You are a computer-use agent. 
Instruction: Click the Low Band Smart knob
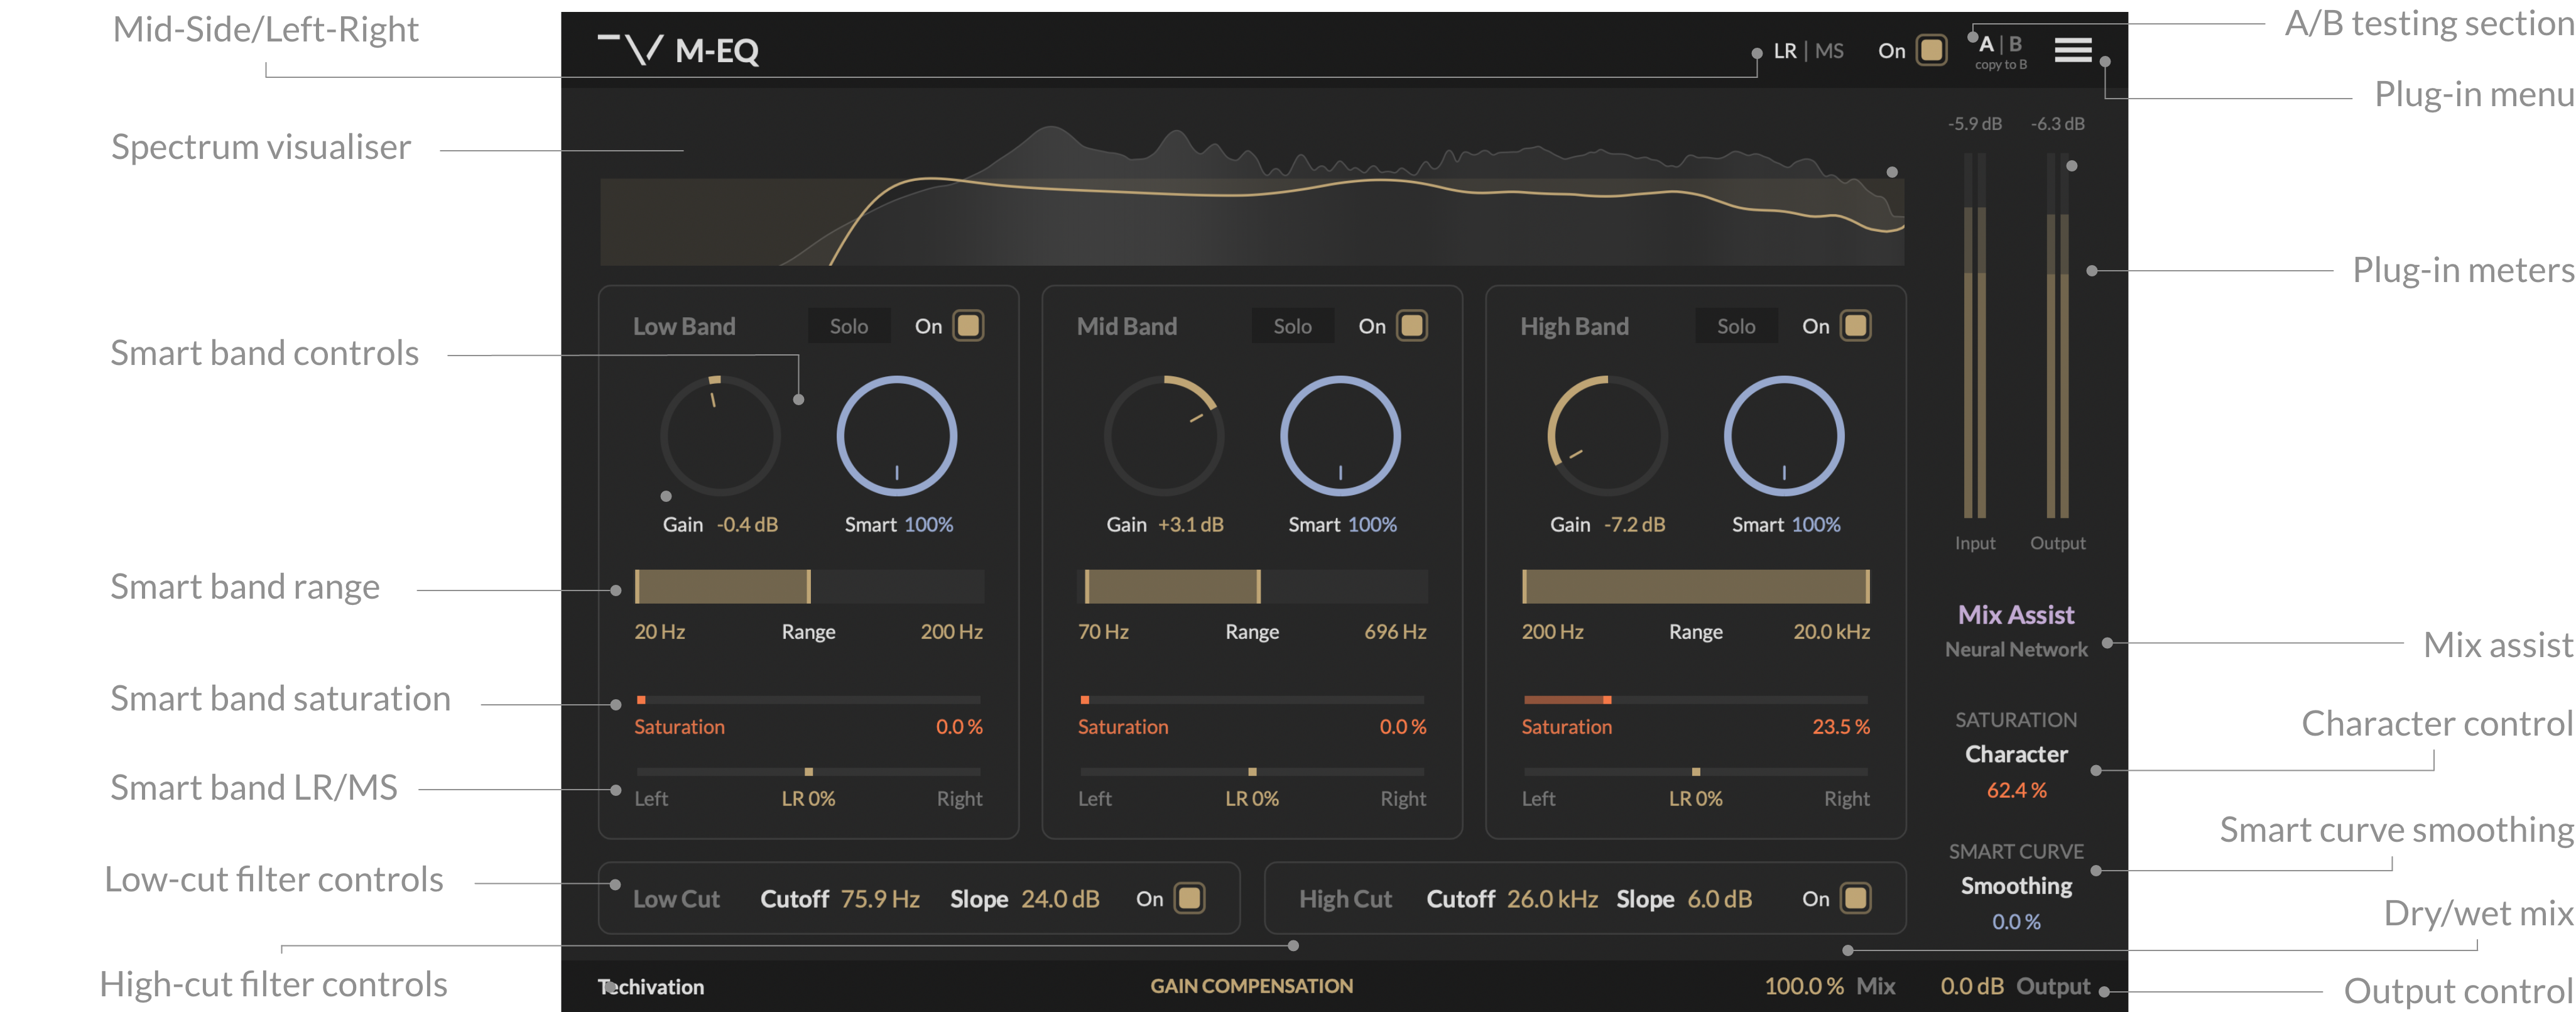coord(897,436)
